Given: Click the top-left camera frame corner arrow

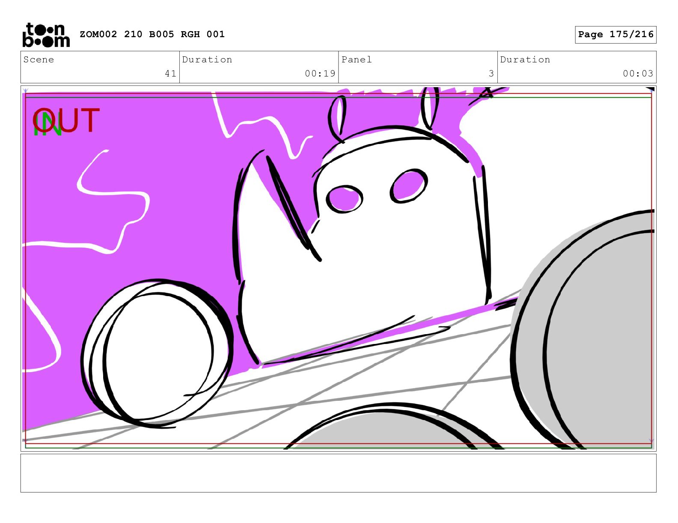Looking at the screenshot, I should click(x=26, y=91).
